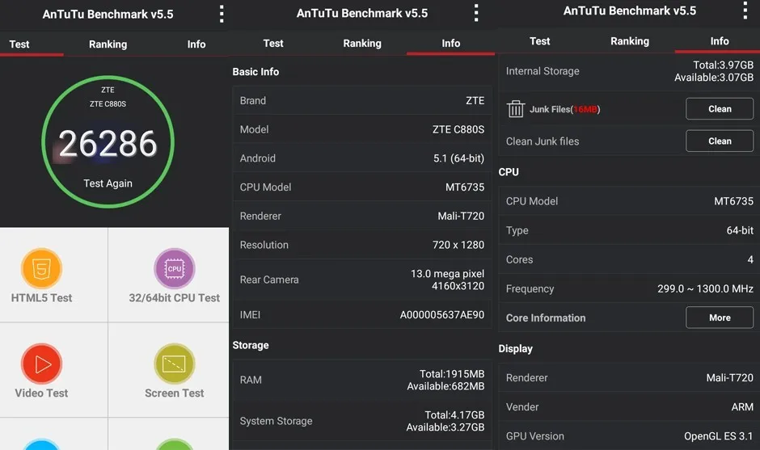The height and width of the screenshot is (450, 760).
Task: Select GPU Version OpenGL ES 3.1 row
Action: [630, 436]
